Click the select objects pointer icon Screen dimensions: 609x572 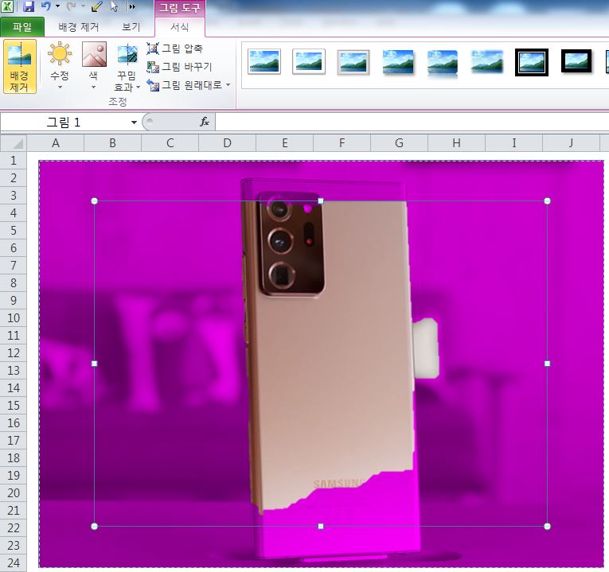114,6
